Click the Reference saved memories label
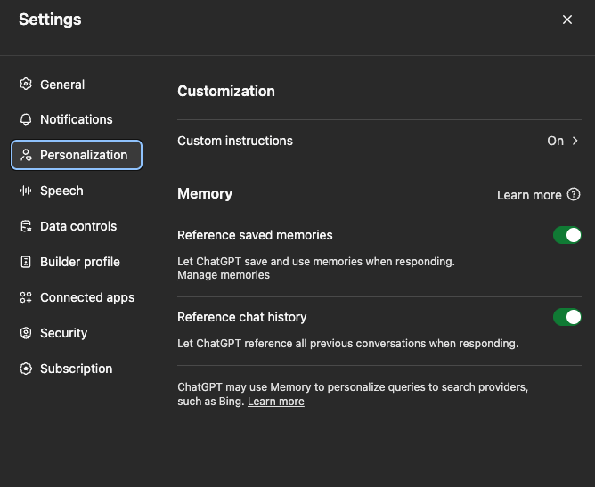The width and height of the screenshot is (595, 487). coord(255,235)
